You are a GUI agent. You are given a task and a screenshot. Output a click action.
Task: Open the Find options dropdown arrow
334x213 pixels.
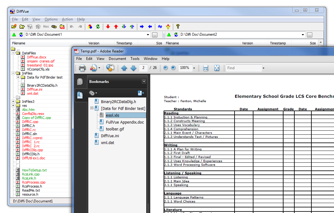(x=263, y=68)
